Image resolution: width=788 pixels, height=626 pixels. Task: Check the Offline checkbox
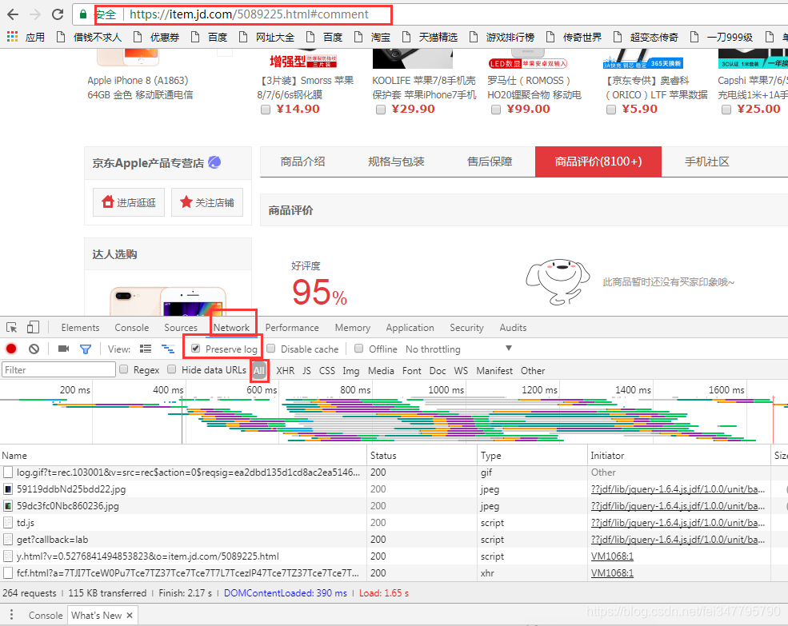pos(359,348)
